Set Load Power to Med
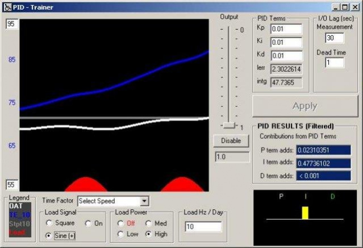 coord(149,224)
